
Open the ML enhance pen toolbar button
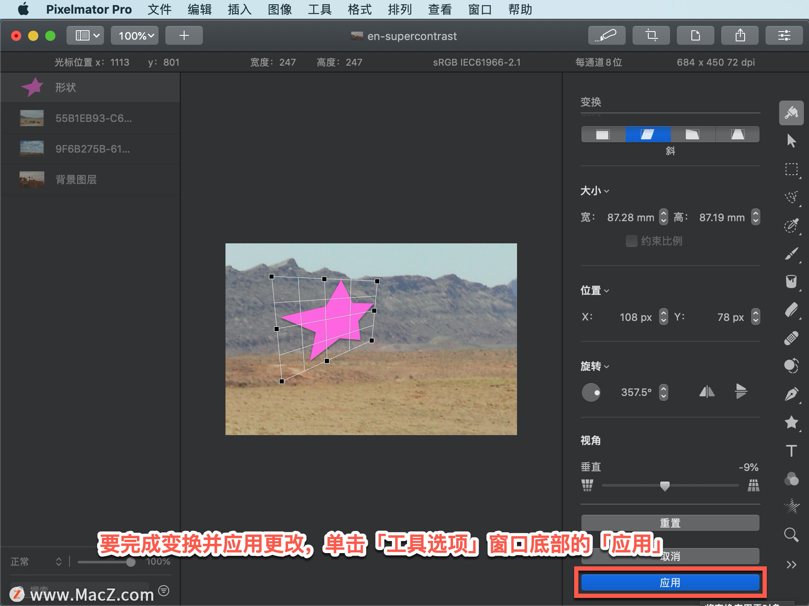607,35
